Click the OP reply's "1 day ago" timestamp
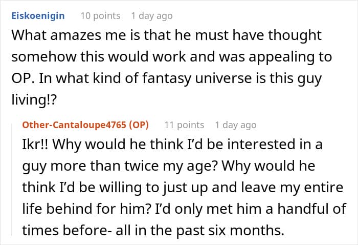358x245 pixels. (235, 125)
